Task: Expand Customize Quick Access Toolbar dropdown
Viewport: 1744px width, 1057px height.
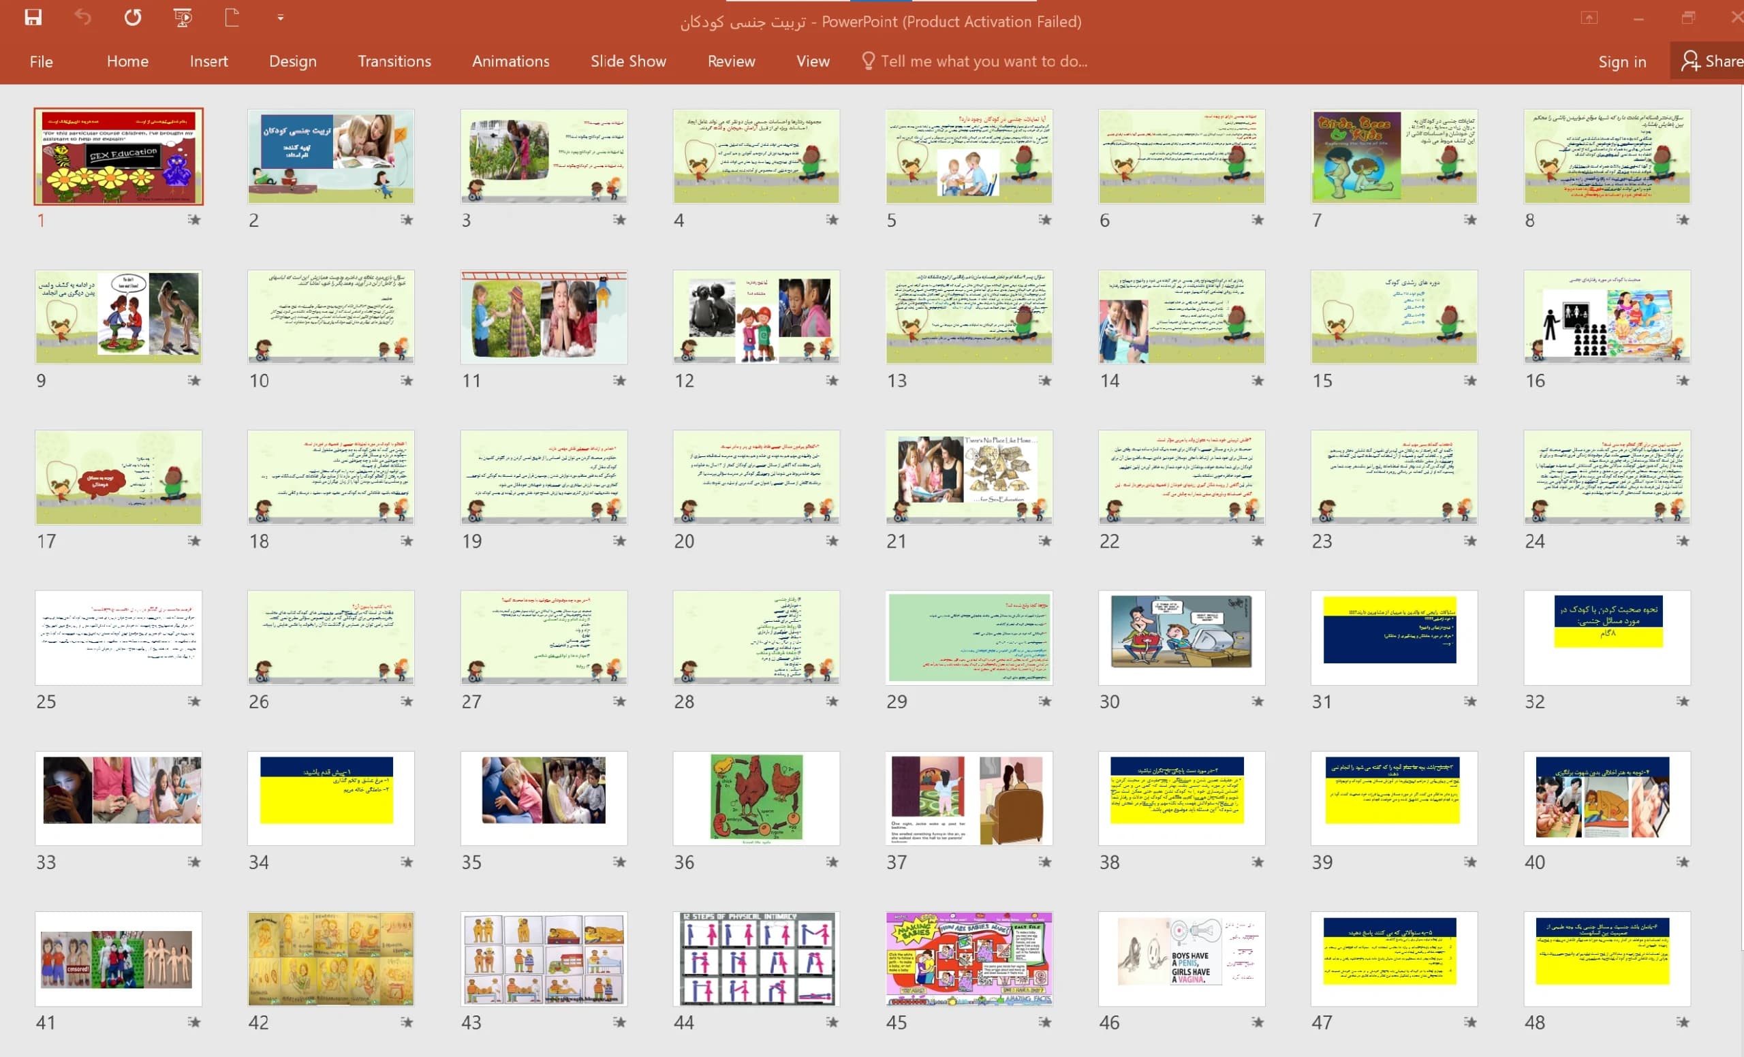Action: coord(280,18)
